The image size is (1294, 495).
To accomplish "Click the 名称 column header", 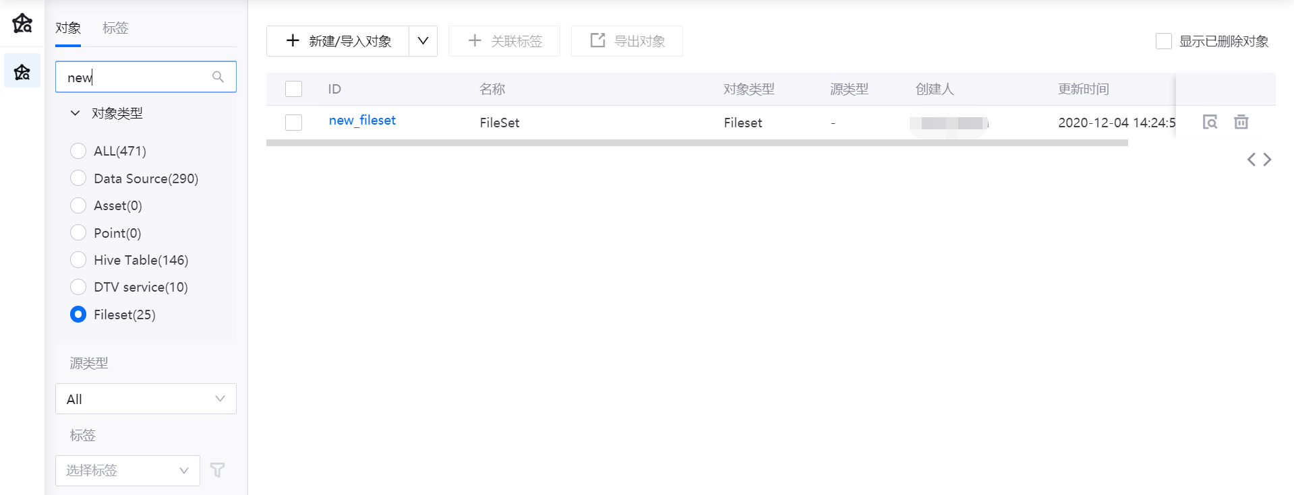I will (x=492, y=89).
